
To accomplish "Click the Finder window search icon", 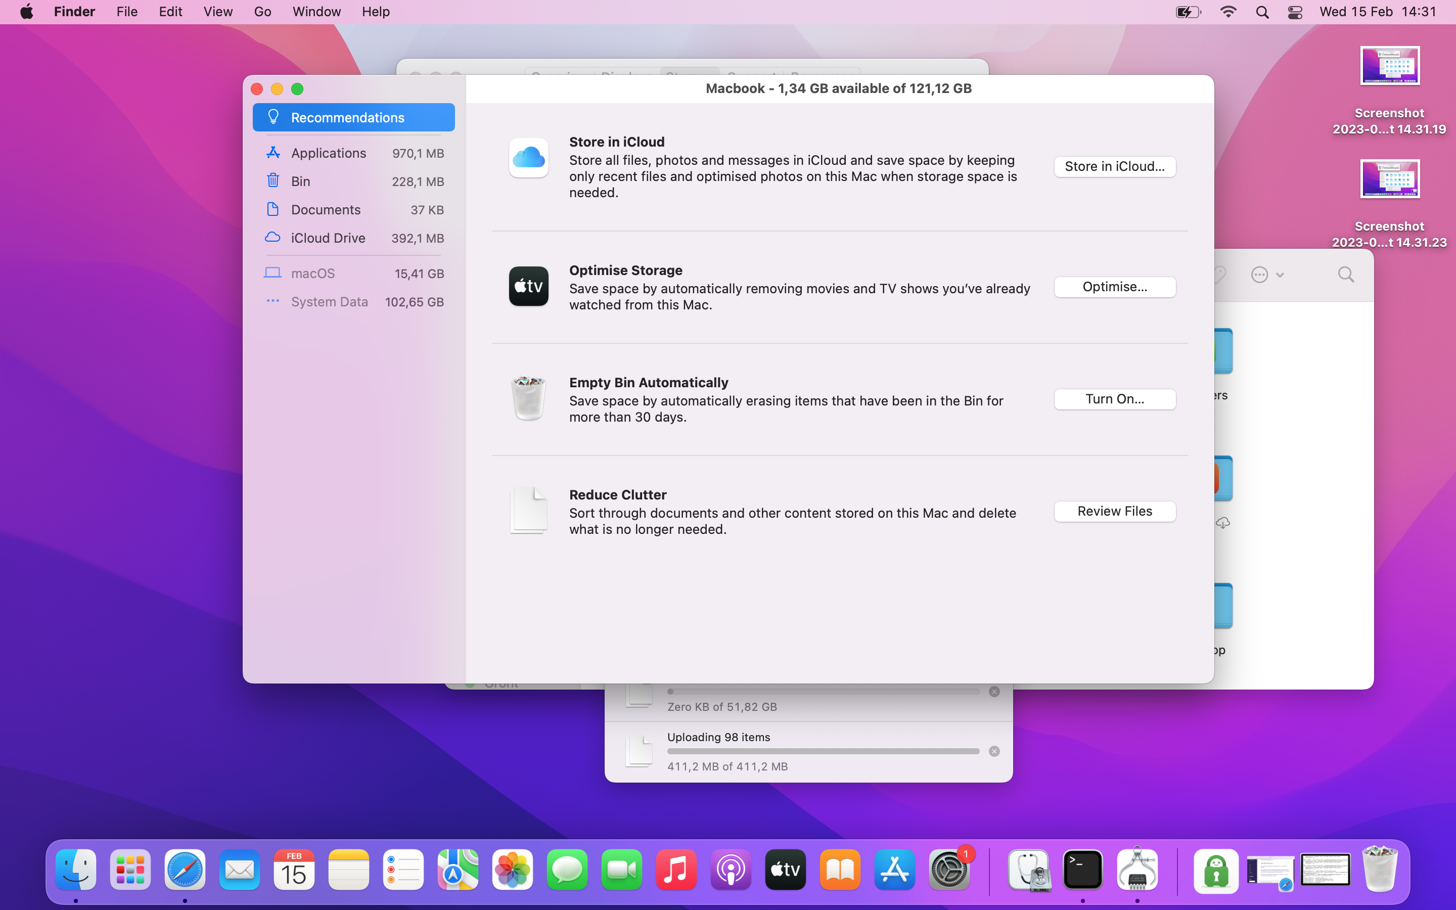I will [x=1346, y=275].
